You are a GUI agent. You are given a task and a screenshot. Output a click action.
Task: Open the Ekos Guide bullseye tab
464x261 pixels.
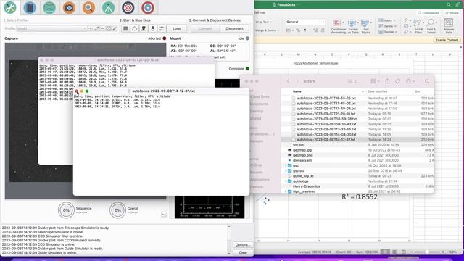148,7
